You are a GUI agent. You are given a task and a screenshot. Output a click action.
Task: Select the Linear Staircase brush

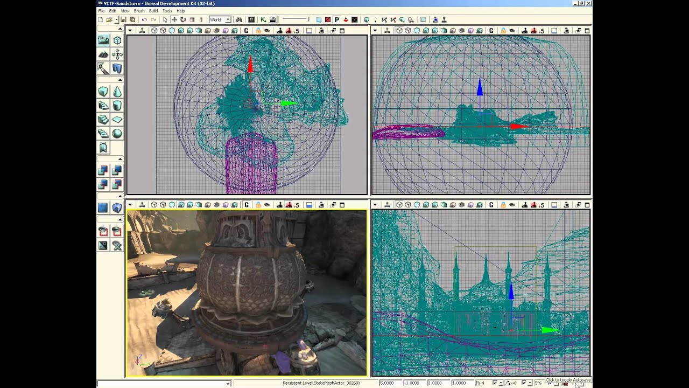tap(103, 120)
